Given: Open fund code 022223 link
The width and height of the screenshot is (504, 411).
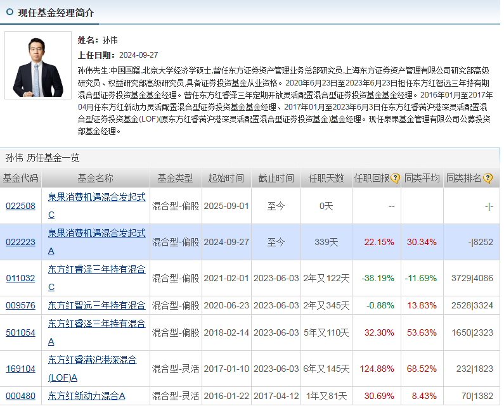Looking at the screenshot, I should [x=20, y=242].
